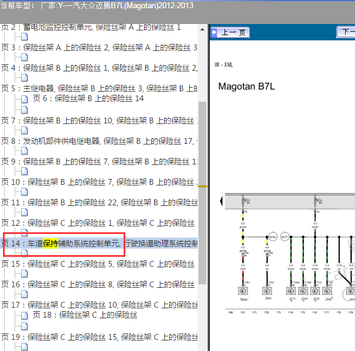Open document icon under 页 4 row
The height and width of the screenshot is (351, 355).
25,78
